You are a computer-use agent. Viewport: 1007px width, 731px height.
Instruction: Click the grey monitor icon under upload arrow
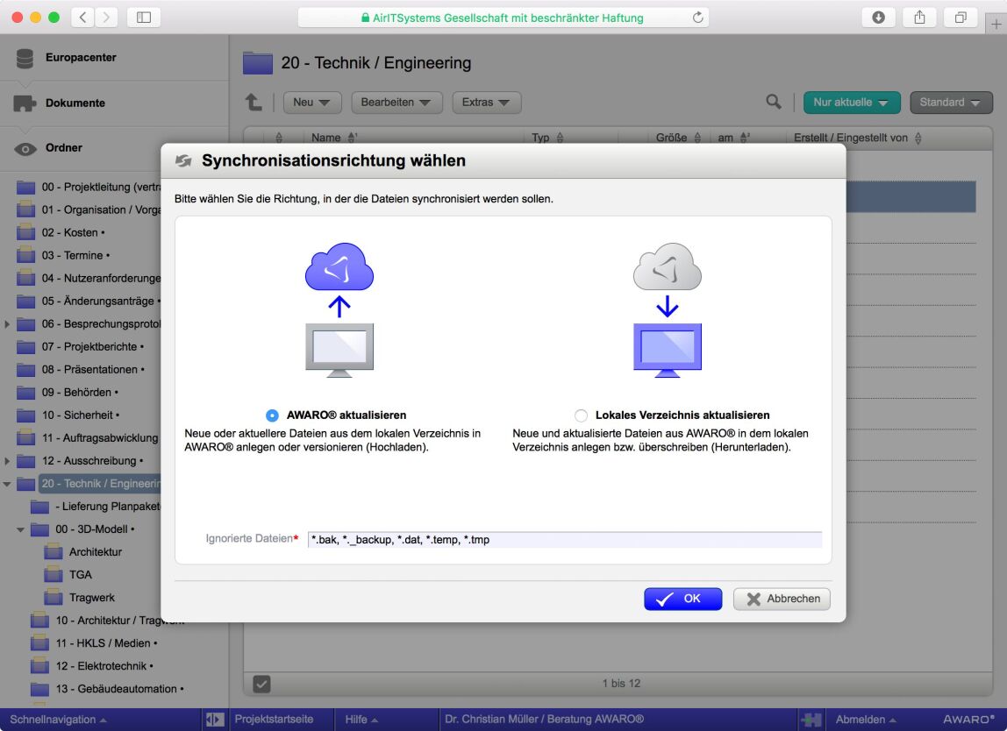coord(339,350)
